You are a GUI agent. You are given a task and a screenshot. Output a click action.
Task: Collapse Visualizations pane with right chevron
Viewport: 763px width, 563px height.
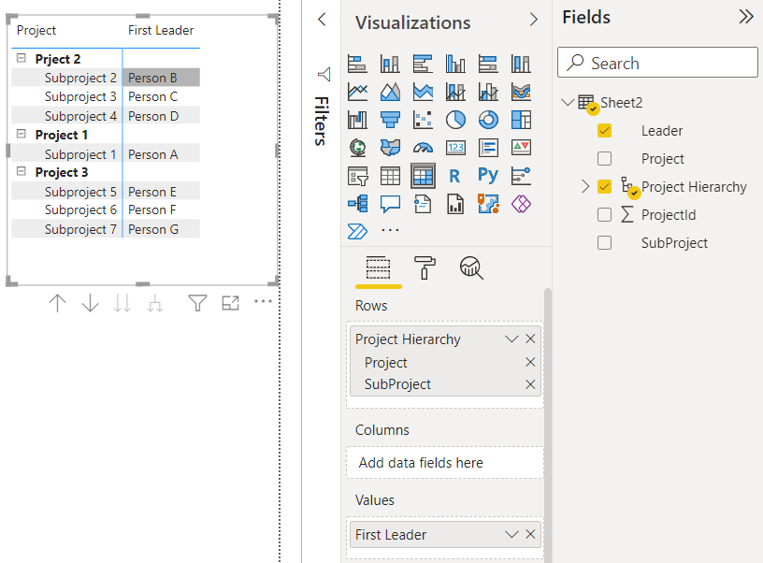pos(534,20)
